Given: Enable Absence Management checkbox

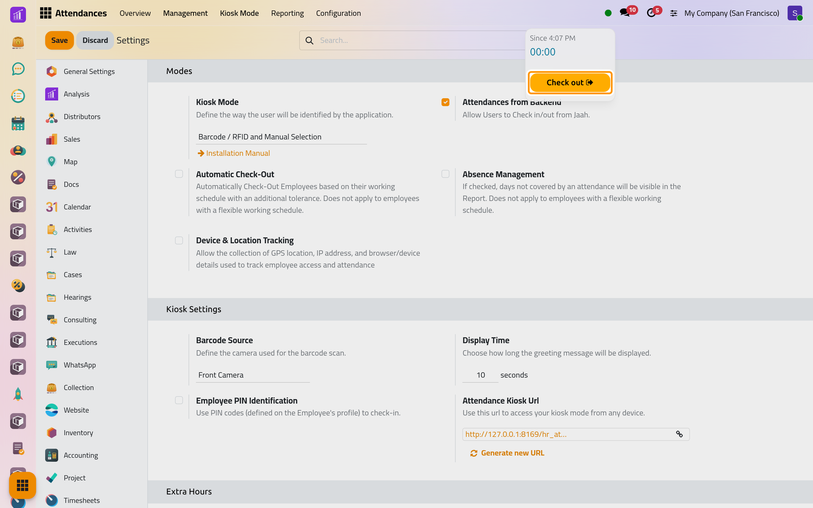Looking at the screenshot, I should [x=445, y=174].
